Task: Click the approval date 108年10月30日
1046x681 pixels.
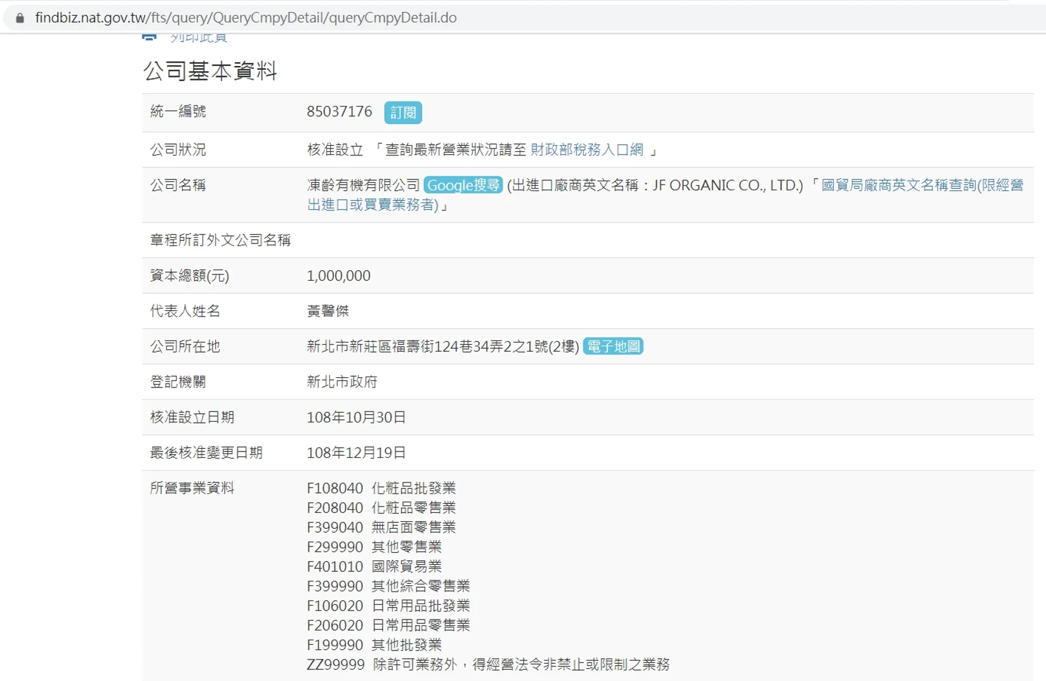Action: click(x=356, y=417)
